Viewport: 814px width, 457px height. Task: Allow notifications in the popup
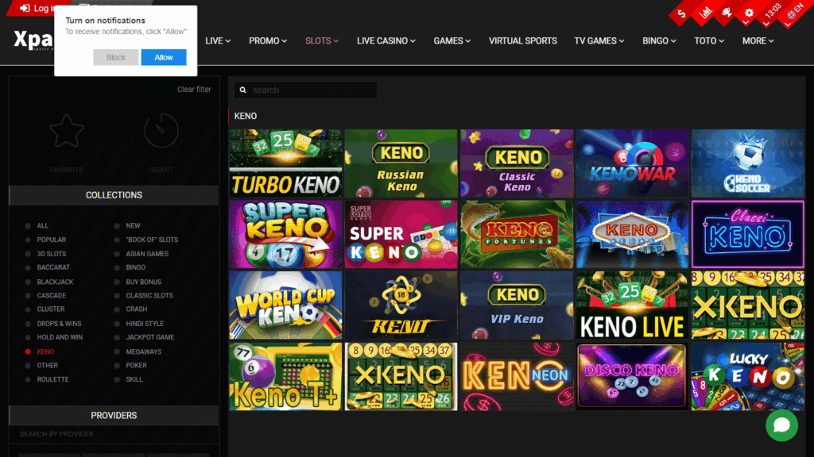pos(164,57)
